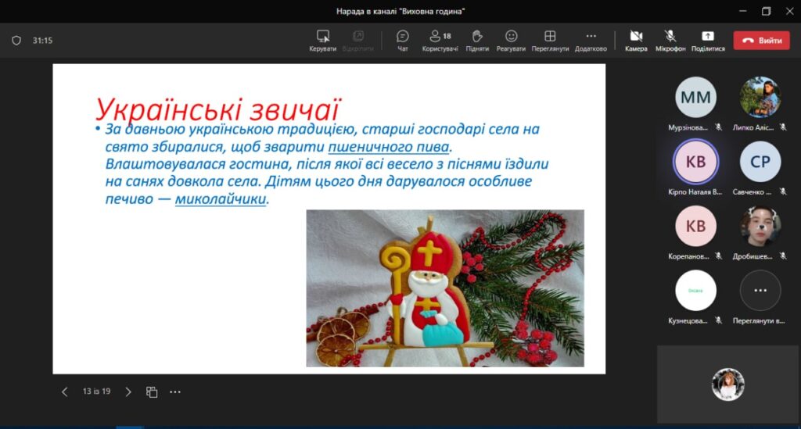Image resolution: width=801 pixels, height=429 pixels.
Task: Open the Додатково more actions menu
Action: [x=591, y=37]
